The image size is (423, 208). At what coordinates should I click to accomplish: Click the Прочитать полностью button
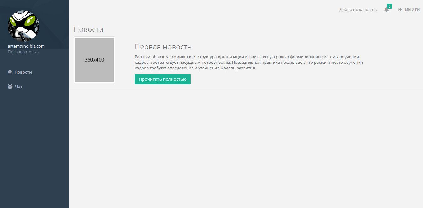click(162, 79)
